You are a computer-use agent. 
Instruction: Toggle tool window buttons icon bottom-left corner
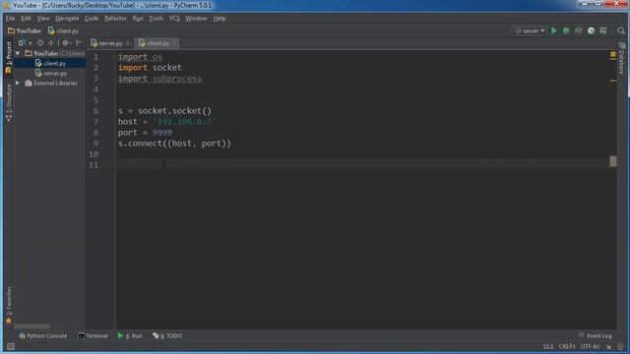pos(11,346)
